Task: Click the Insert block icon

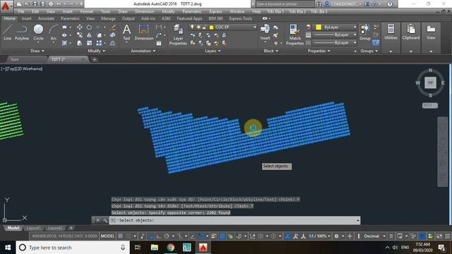Action: pos(265,32)
